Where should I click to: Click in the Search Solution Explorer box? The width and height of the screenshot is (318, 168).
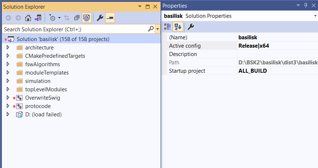pyautogui.click(x=73, y=29)
